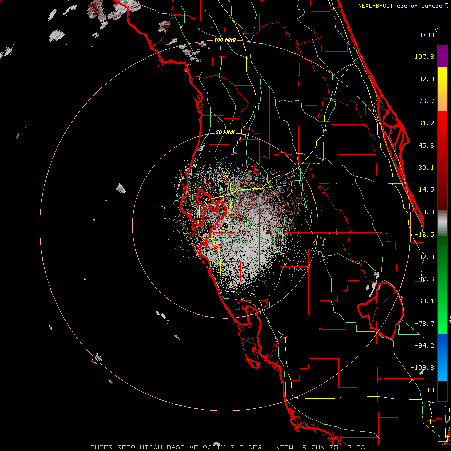Click the [KT] units label
The width and height of the screenshot is (451, 451).
[427, 35]
